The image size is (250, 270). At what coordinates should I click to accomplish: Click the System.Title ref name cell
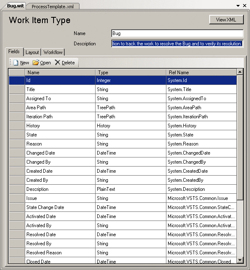pyautogui.click(x=201, y=89)
